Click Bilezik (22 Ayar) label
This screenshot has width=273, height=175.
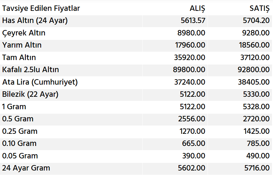pos(30,94)
